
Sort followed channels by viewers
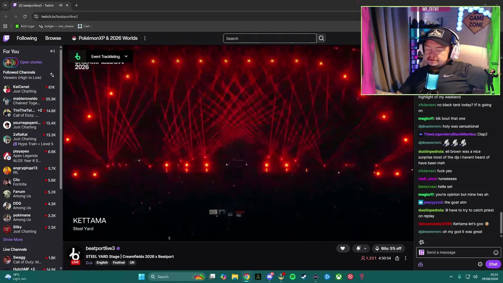[x=52, y=75]
